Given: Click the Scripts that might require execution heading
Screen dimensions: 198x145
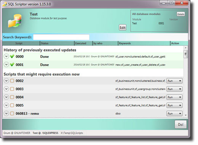Looking at the screenshot, I should click(x=42, y=74).
